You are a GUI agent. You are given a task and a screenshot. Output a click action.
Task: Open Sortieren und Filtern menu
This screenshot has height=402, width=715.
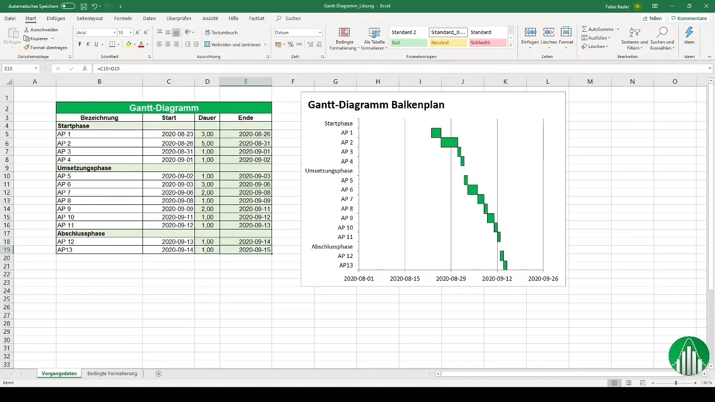(x=634, y=39)
